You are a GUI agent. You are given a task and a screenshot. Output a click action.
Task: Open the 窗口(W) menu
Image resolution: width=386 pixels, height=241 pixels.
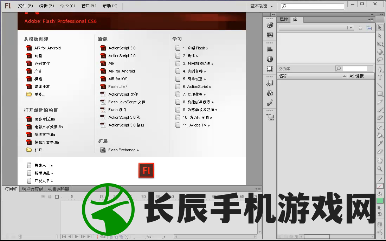pos(89,6)
